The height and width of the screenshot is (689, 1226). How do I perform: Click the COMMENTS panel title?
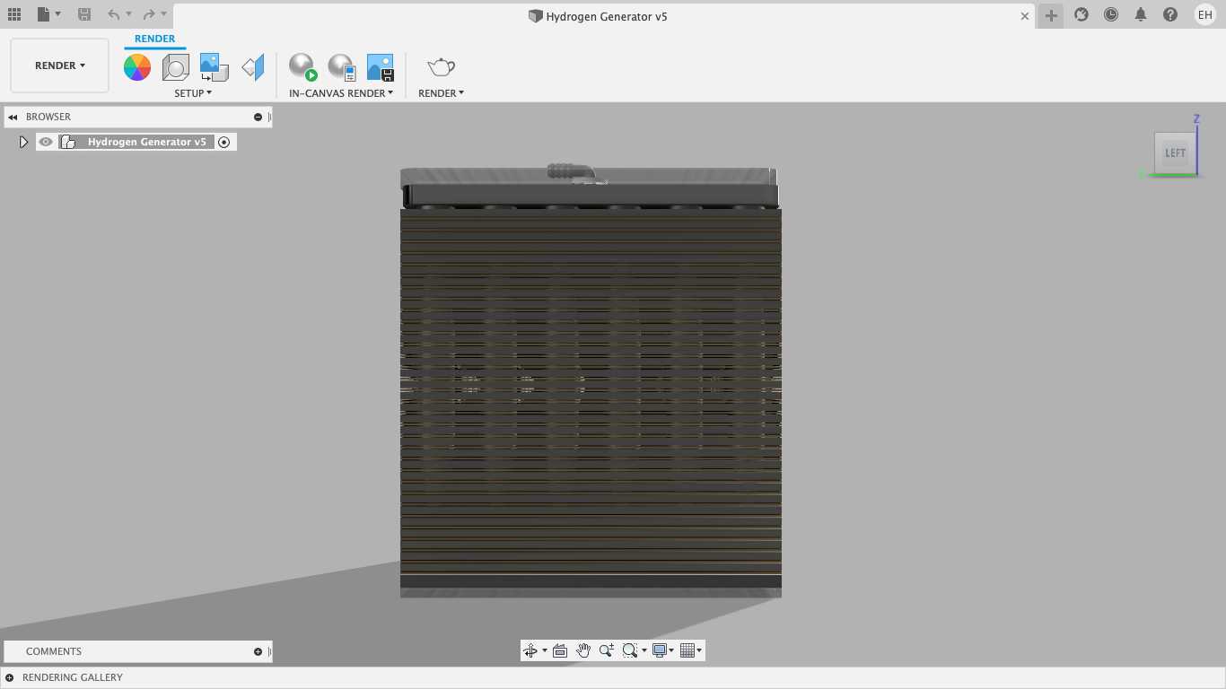pyautogui.click(x=54, y=651)
